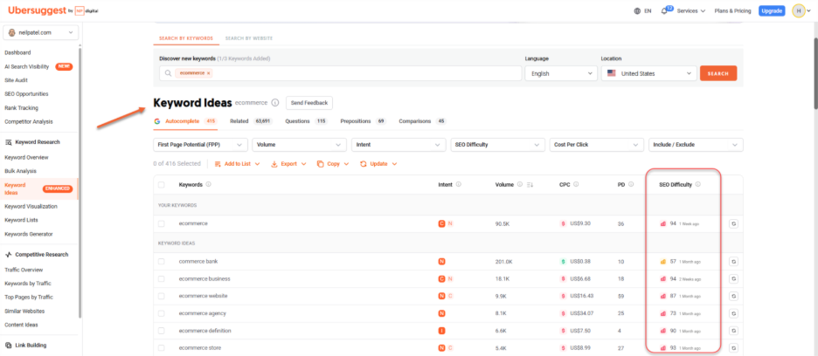Refresh the ecommerce business row
Image resolution: width=818 pixels, height=356 pixels.
click(x=733, y=279)
